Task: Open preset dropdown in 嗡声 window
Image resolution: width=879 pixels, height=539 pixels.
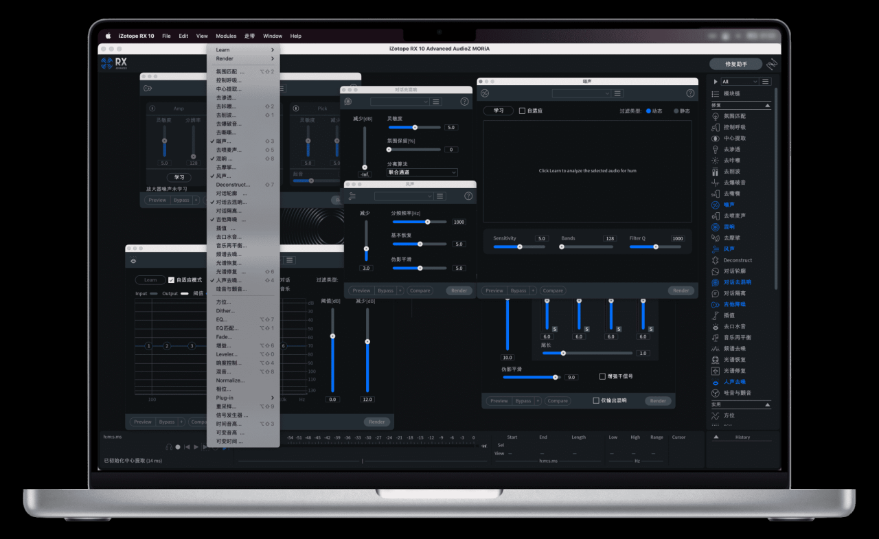Action: (581, 93)
